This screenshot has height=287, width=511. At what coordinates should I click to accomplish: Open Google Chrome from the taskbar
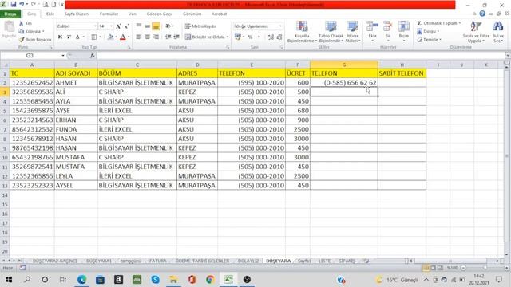click(210, 280)
